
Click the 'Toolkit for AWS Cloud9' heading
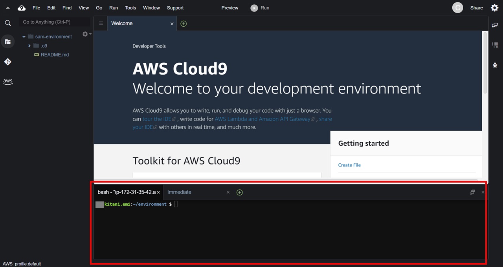186,161
